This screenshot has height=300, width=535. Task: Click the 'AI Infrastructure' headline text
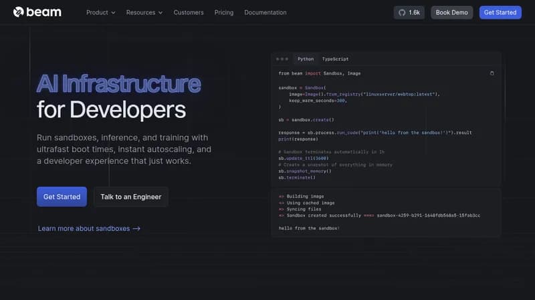click(118, 84)
